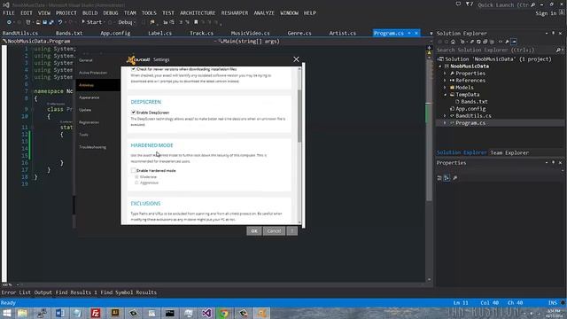Collapse the TempData folder node
Image resolution: width=567 pixels, height=319 pixels.
(445, 95)
